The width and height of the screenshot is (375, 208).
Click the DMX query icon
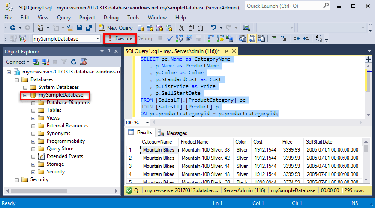click(159, 28)
